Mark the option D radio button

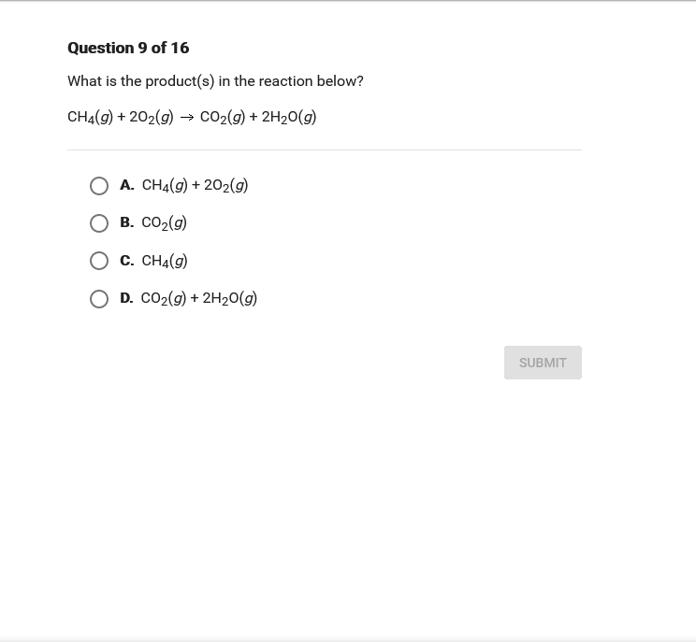click(x=99, y=299)
